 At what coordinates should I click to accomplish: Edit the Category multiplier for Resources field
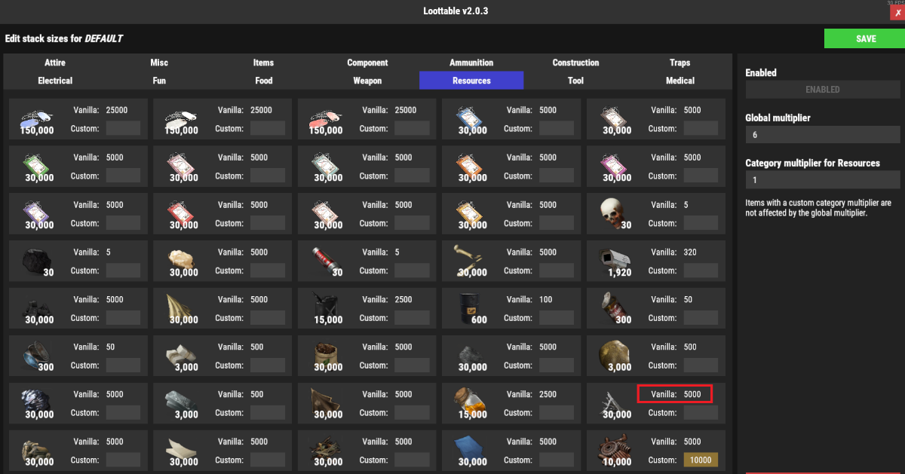click(x=822, y=180)
